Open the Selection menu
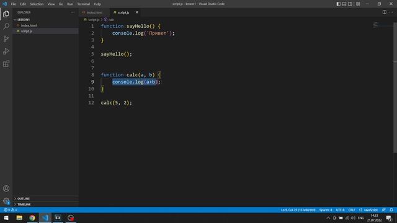This screenshot has height=223, width=397. tap(37, 4)
